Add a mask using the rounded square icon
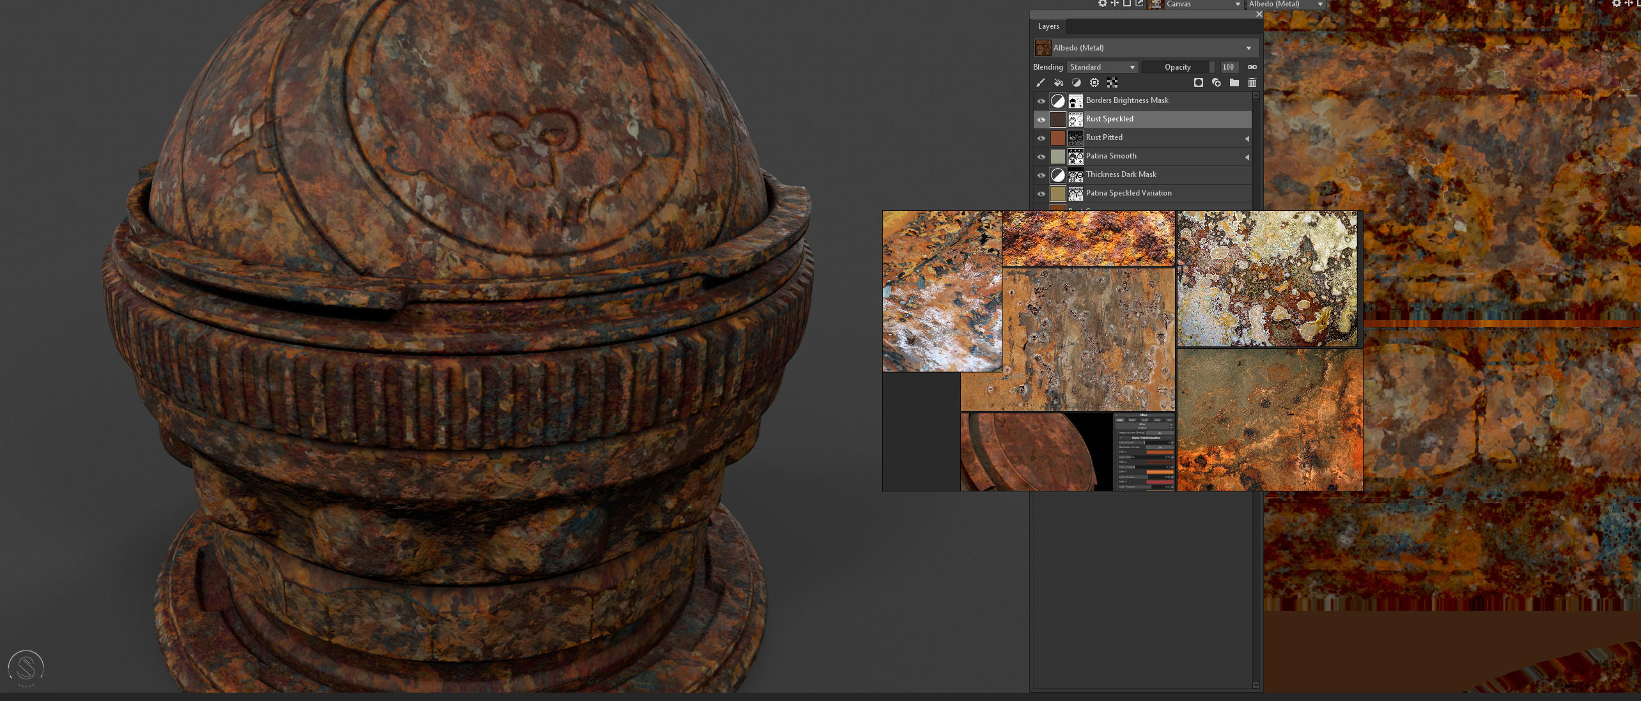Image resolution: width=1641 pixels, height=701 pixels. [1199, 82]
